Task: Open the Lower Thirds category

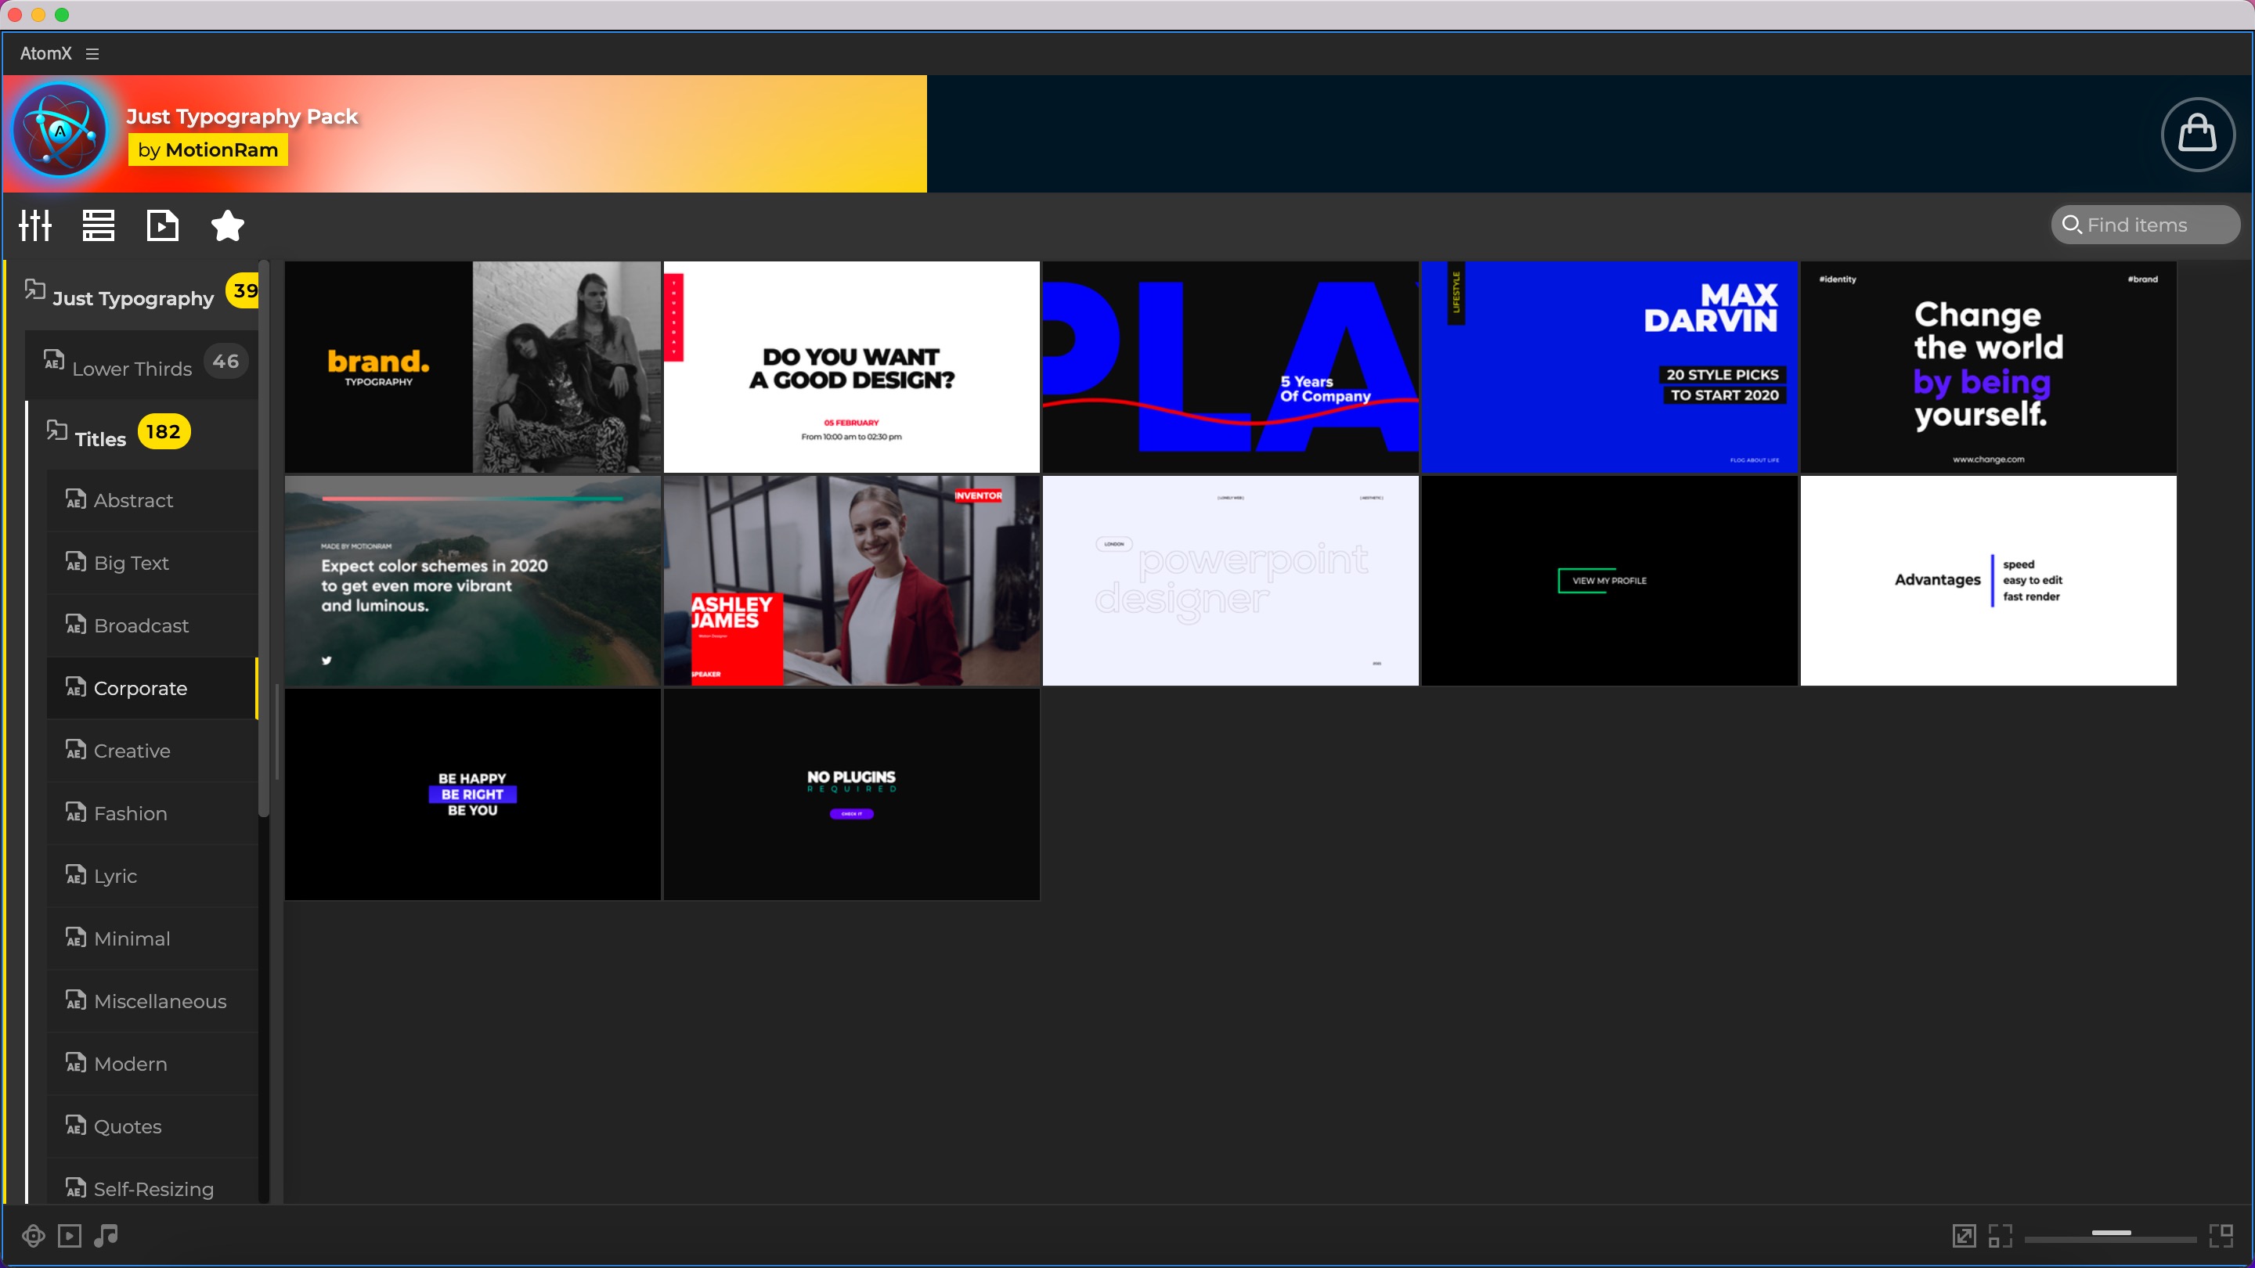Action: (x=132, y=369)
